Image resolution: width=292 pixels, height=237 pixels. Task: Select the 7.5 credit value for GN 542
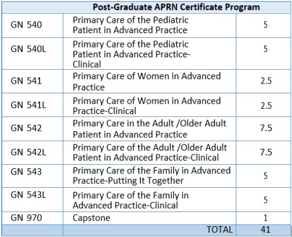tap(266, 128)
